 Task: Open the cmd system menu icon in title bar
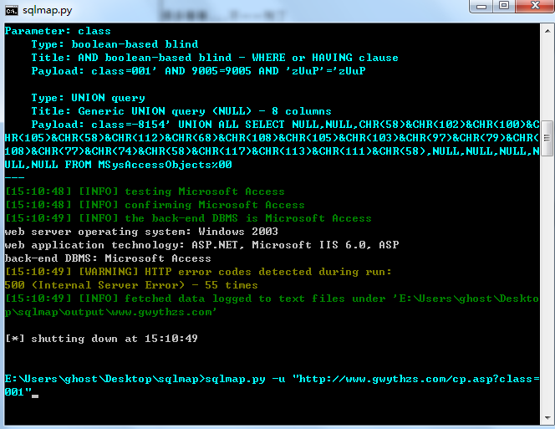(x=12, y=11)
